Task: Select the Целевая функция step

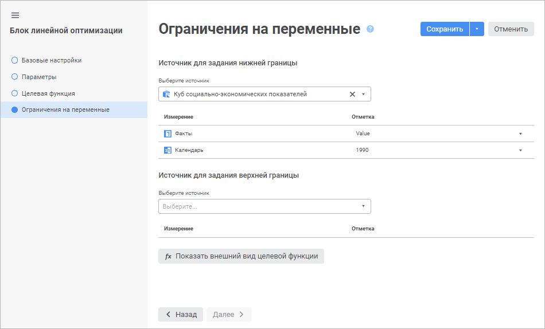Action: click(48, 93)
